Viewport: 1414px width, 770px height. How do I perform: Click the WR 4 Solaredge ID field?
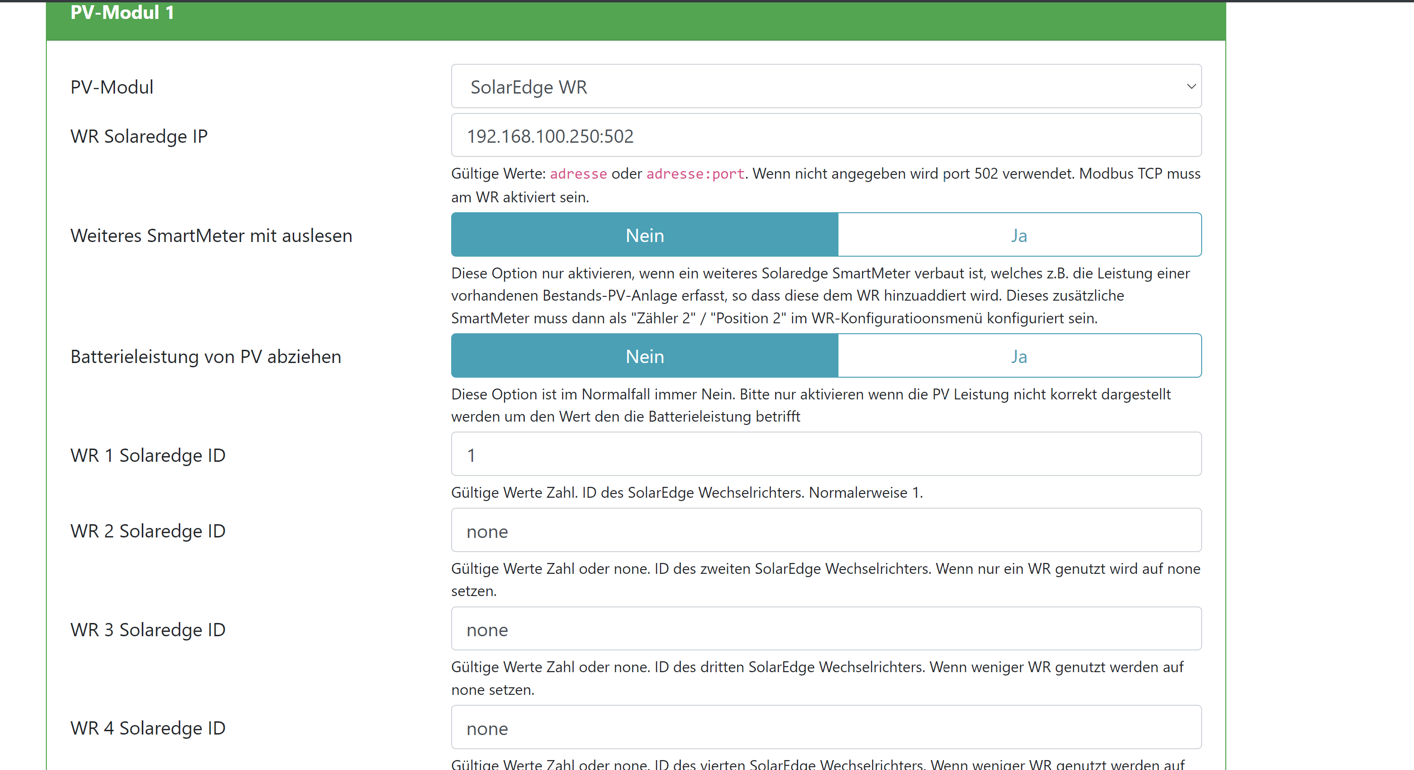click(826, 728)
